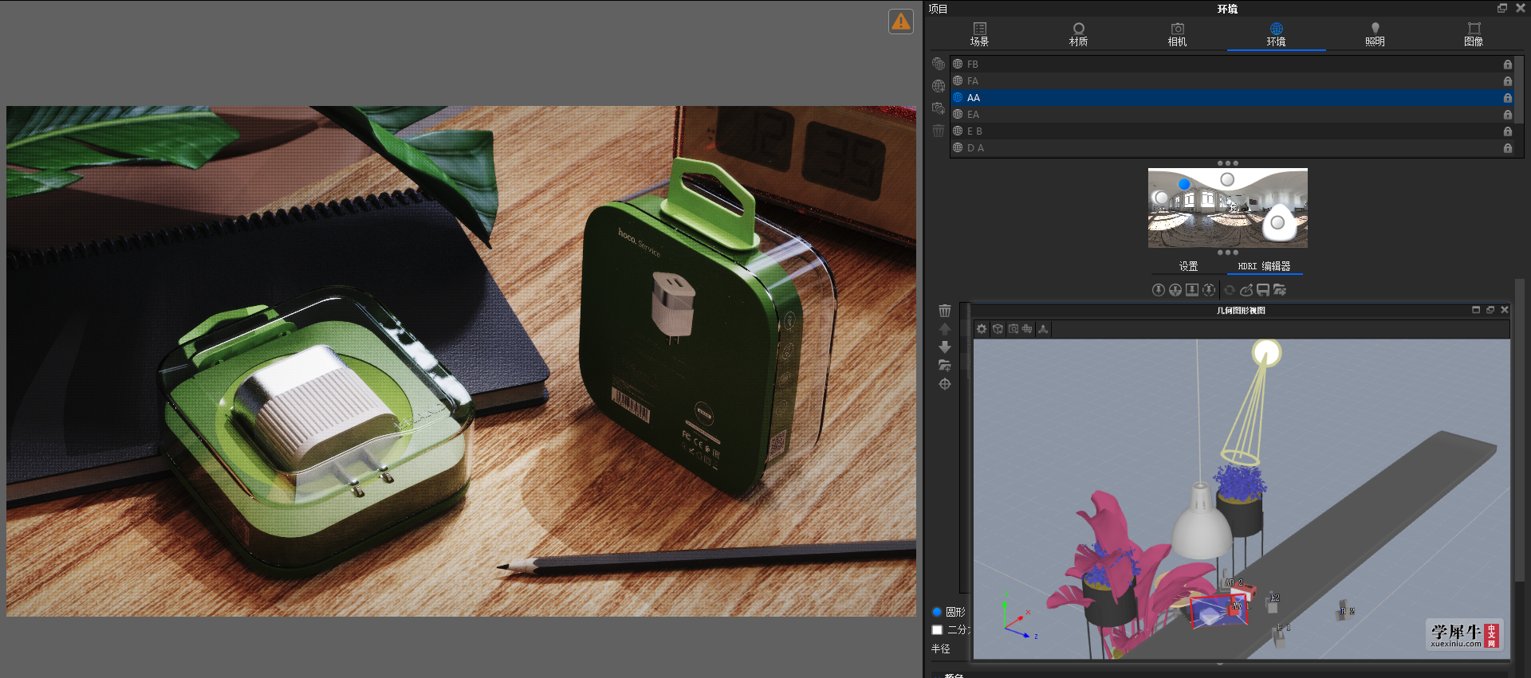Select the EA environment in the list

1232,114
